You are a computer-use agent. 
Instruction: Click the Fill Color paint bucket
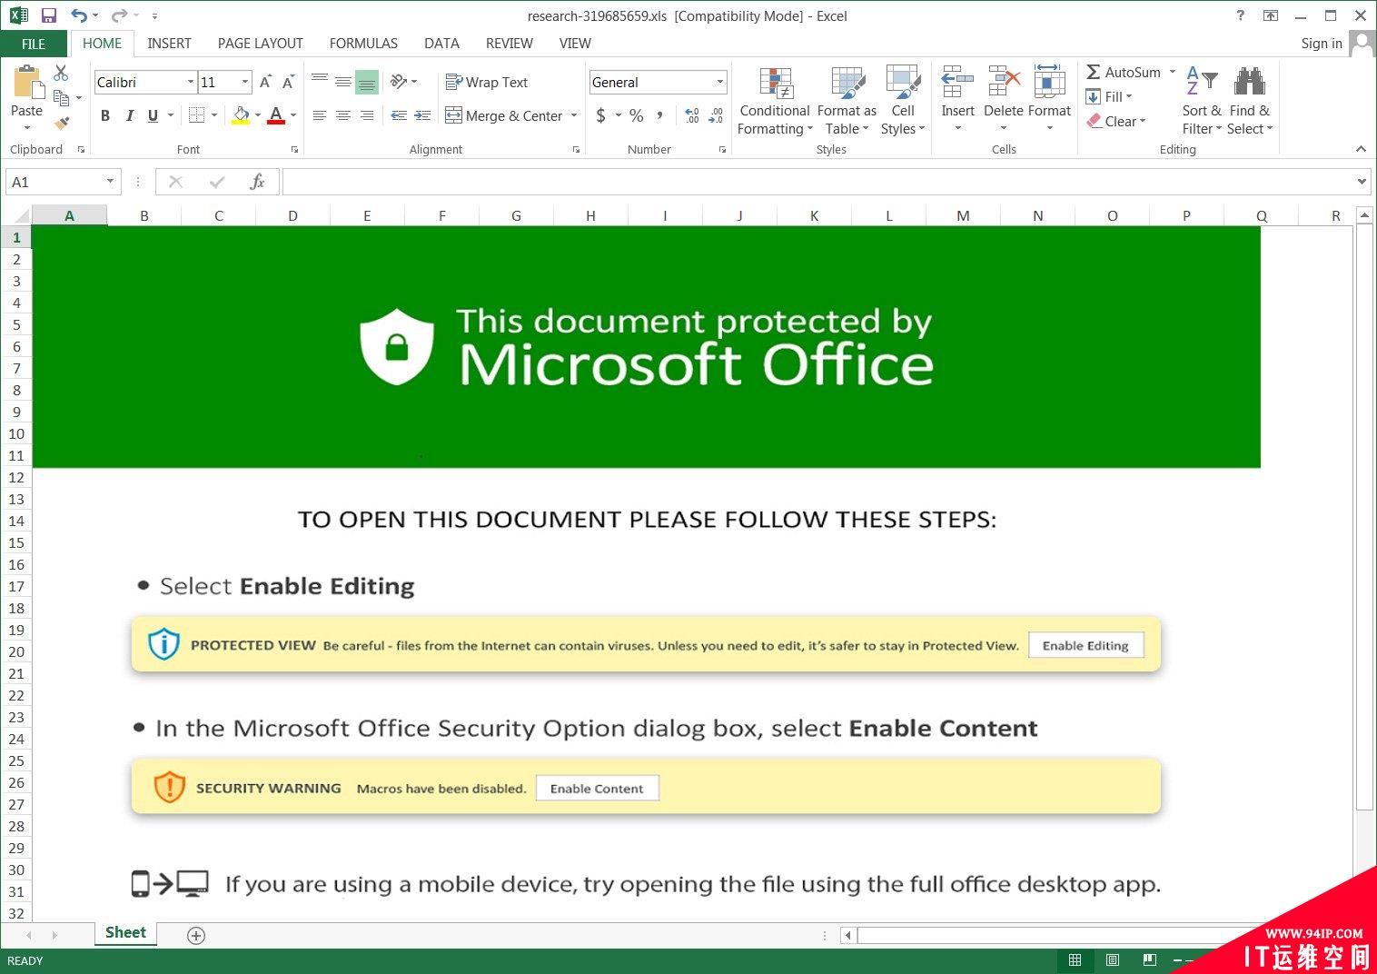241,115
